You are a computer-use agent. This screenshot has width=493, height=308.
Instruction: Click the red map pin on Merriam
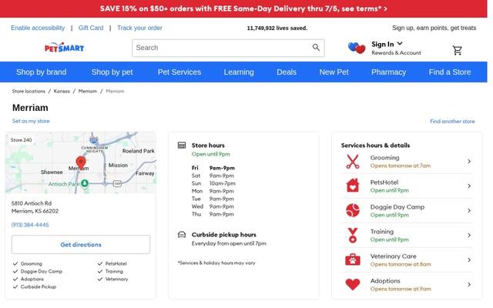[81, 163]
